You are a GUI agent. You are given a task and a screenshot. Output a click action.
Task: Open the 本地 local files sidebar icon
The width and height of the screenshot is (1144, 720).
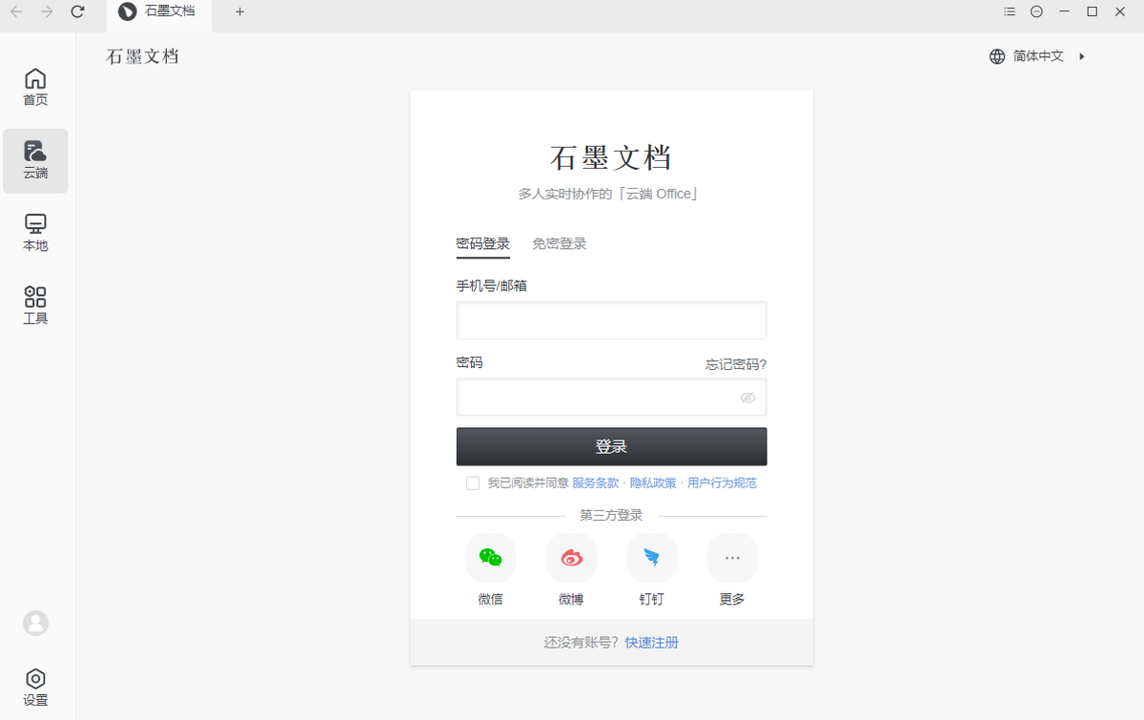pyautogui.click(x=35, y=234)
